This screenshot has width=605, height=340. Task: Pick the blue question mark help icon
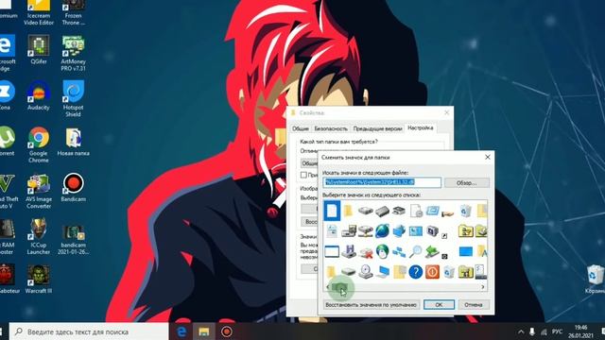(416, 272)
